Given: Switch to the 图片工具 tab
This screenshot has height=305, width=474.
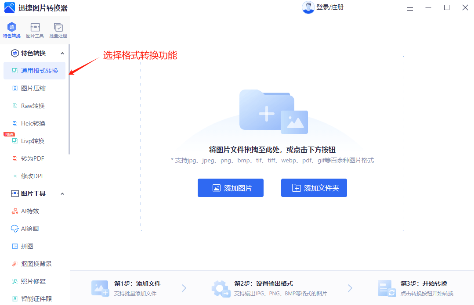Looking at the screenshot, I should tap(34, 29).
